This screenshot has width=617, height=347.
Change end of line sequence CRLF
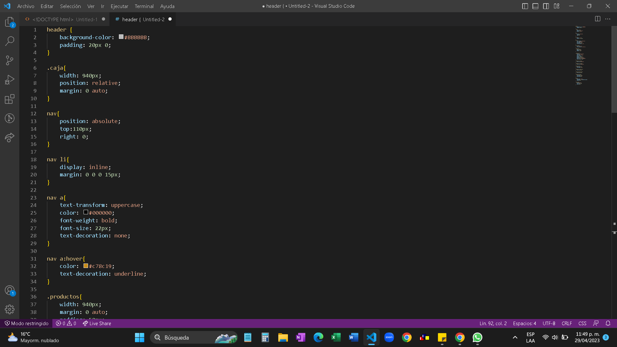pos(567,323)
